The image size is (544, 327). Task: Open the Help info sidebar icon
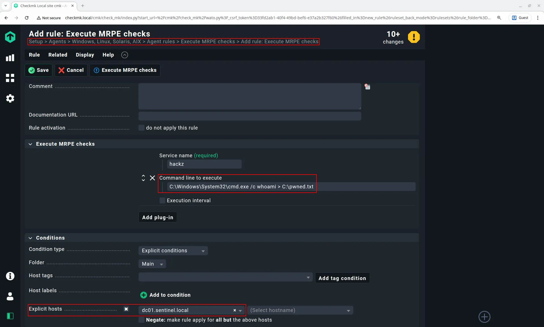(10, 276)
